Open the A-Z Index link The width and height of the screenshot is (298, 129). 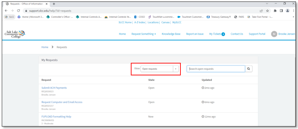140,22
